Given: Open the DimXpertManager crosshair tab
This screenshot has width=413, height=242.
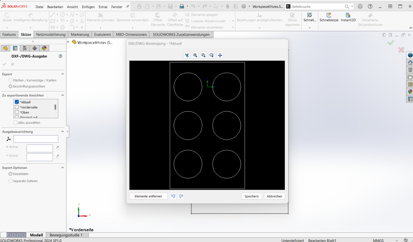Looking at the screenshot, I should [x=34, y=48].
